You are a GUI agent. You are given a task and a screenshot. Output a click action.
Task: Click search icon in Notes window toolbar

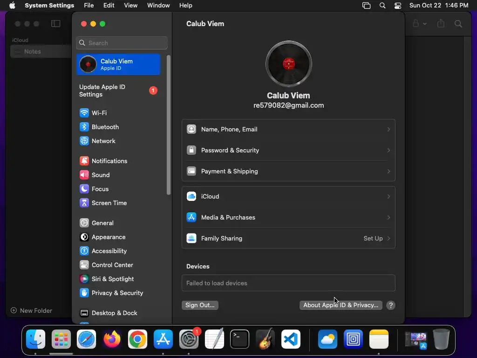[x=458, y=24]
